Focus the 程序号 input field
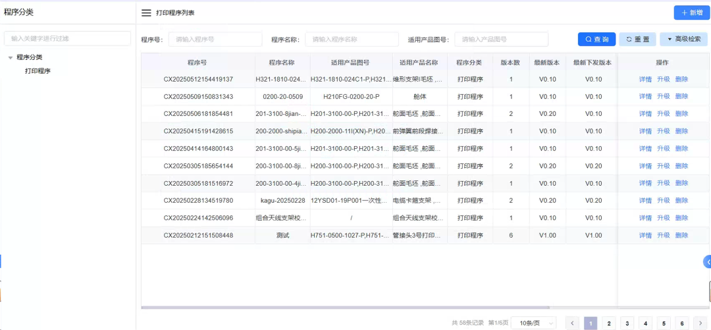The height and width of the screenshot is (330, 711). click(215, 40)
